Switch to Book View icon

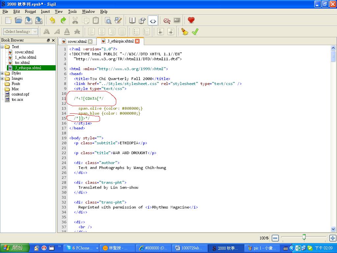click(x=132, y=20)
